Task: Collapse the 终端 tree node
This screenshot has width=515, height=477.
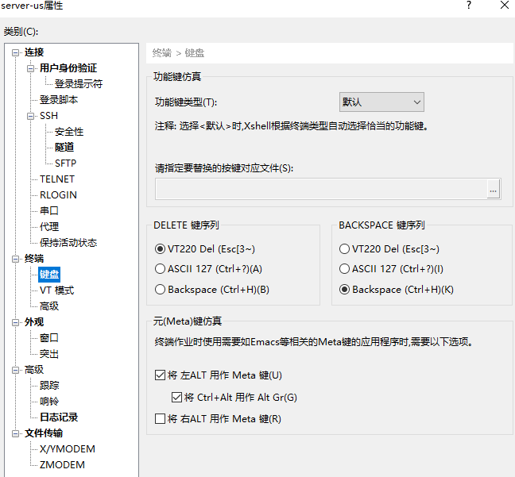Action: [x=16, y=259]
